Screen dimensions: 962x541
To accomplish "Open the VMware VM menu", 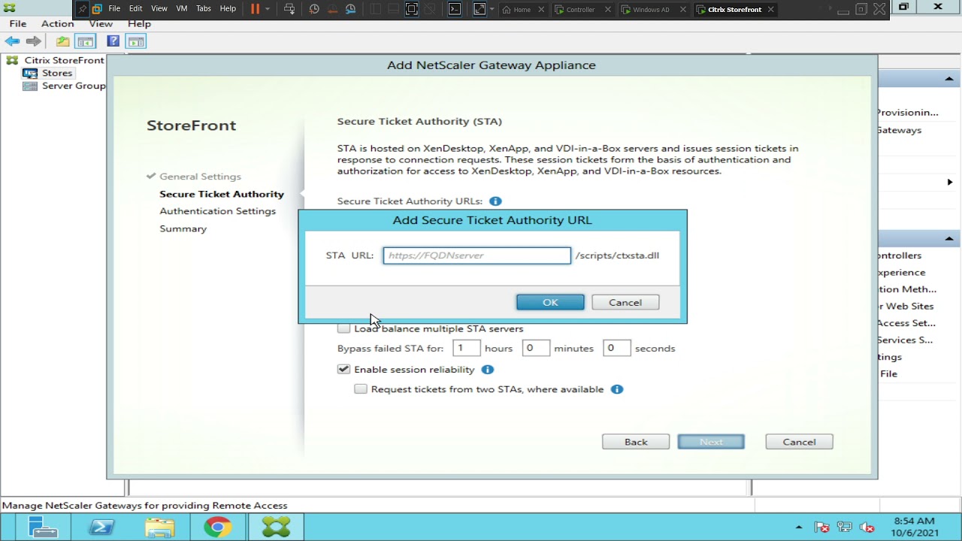I will (x=182, y=9).
